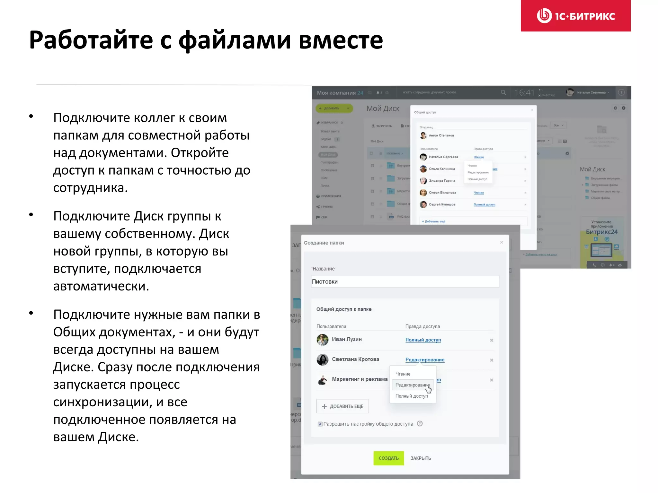Open user menu next to Наталья Сергеева

tap(609, 92)
